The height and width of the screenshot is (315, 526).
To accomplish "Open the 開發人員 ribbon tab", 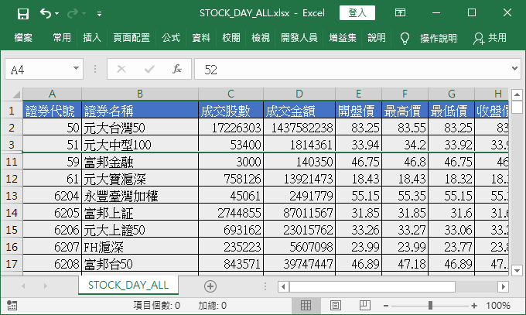I will coord(299,38).
